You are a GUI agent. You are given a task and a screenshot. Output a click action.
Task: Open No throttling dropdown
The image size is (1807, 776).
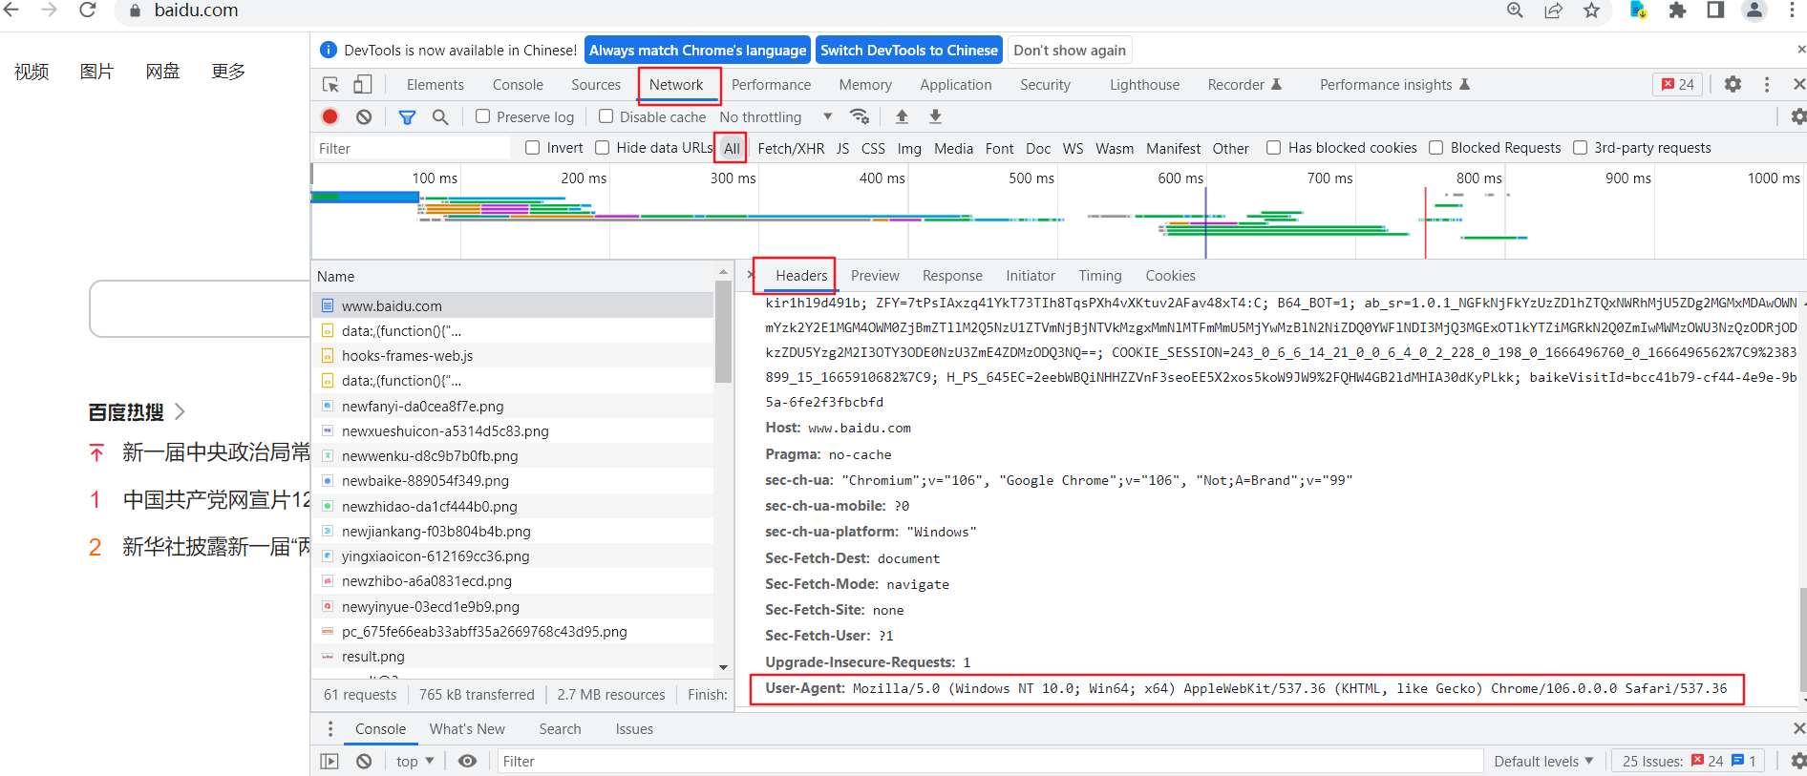[x=776, y=116]
